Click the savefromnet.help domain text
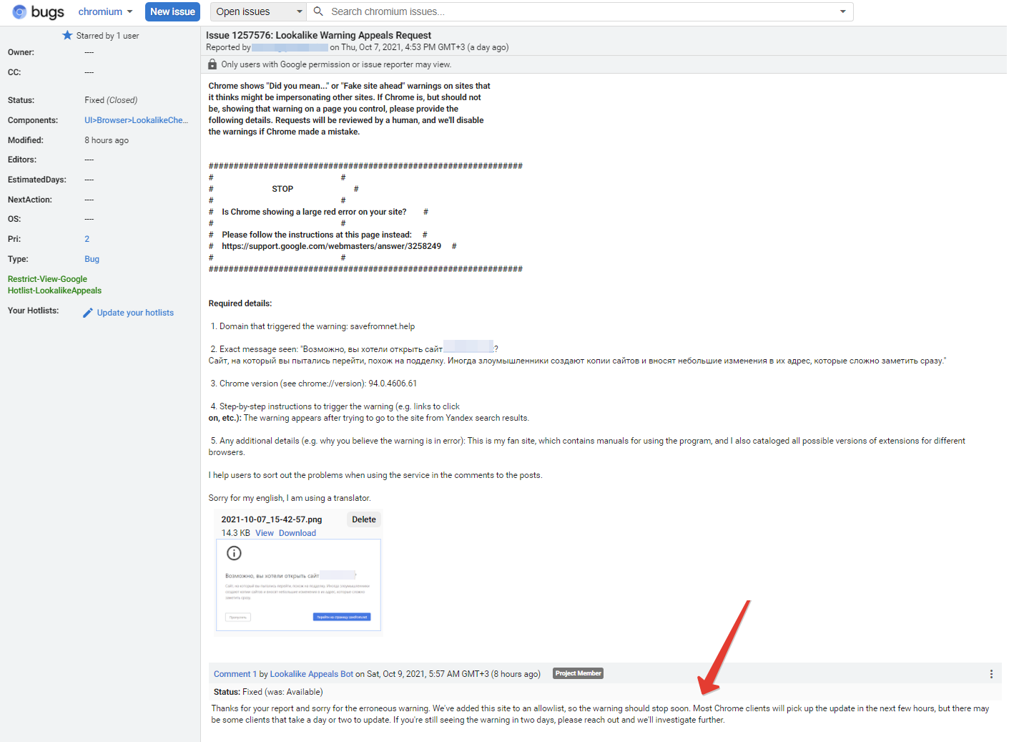 coord(383,326)
